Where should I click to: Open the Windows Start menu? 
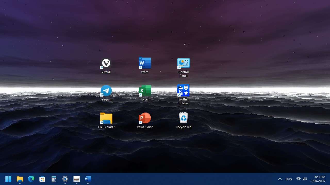pyautogui.click(x=9, y=179)
